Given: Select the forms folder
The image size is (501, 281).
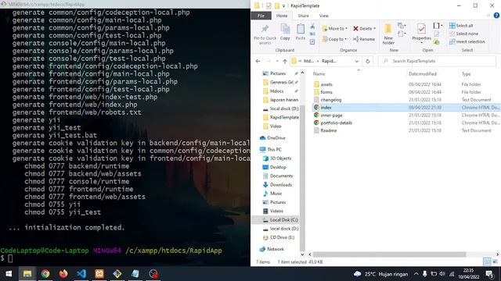Looking at the screenshot, I should (326, 92).
